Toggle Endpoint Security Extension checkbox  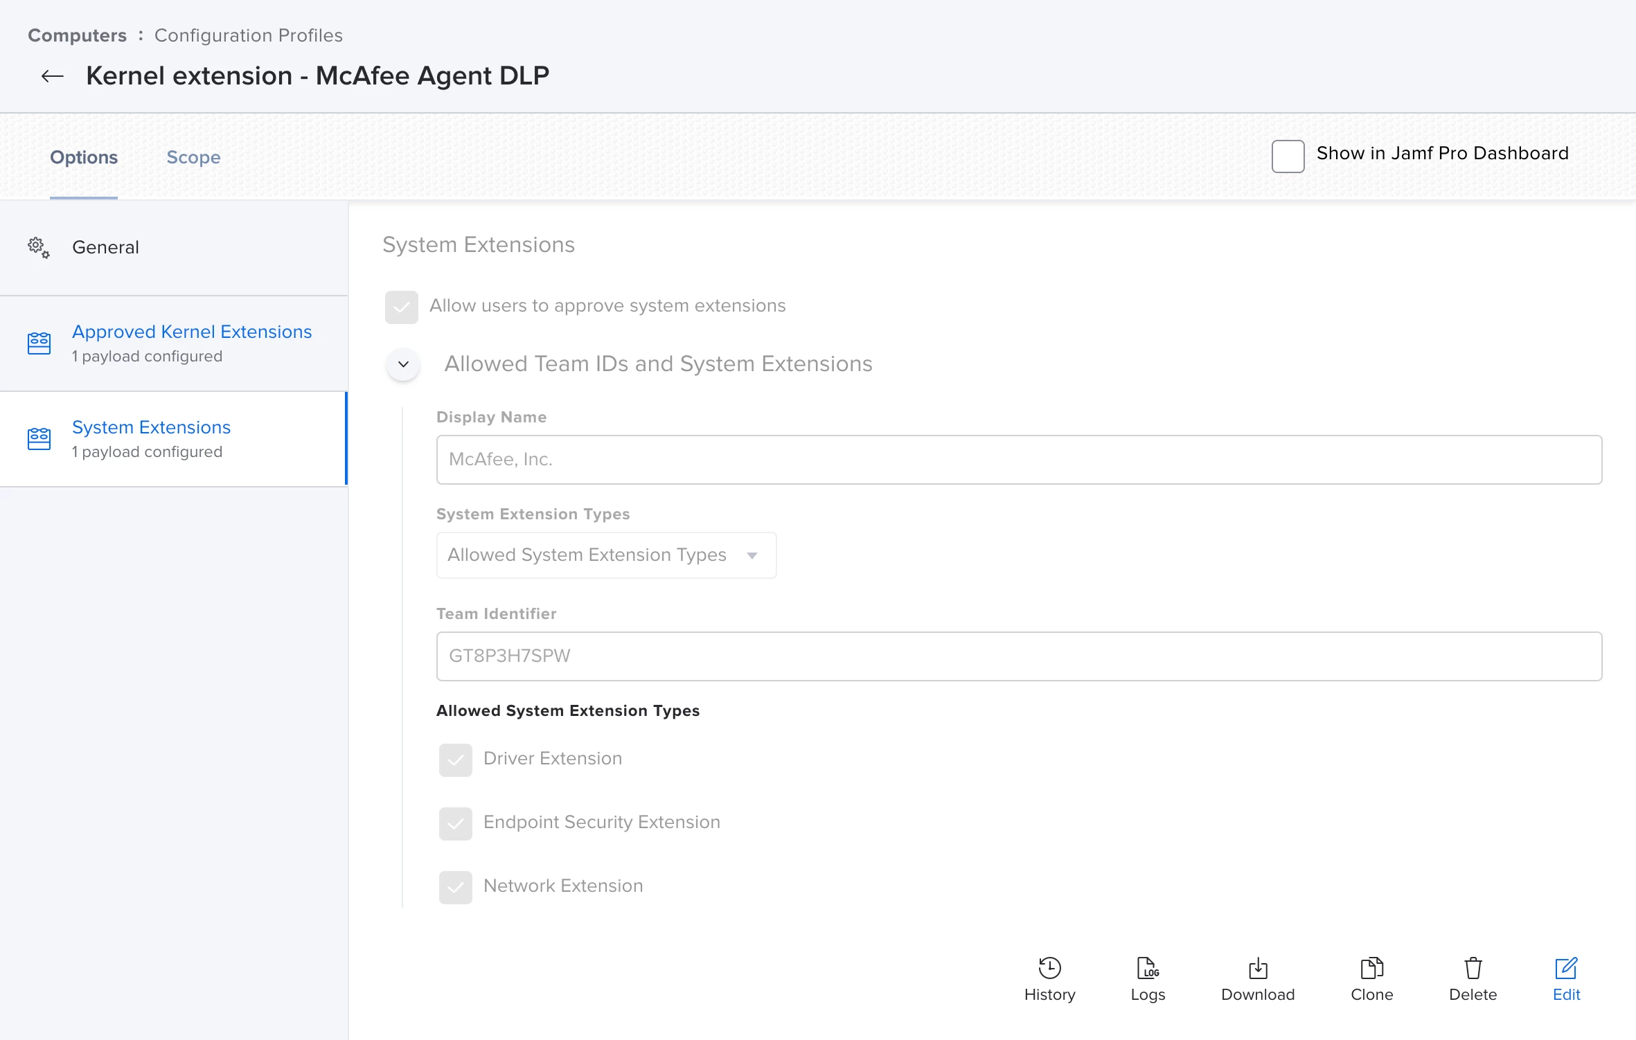pyautogui.click(x=456, y=823)
